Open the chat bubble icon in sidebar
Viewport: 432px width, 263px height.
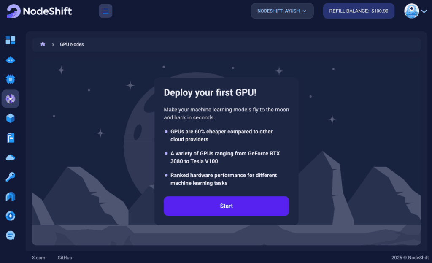11,236
